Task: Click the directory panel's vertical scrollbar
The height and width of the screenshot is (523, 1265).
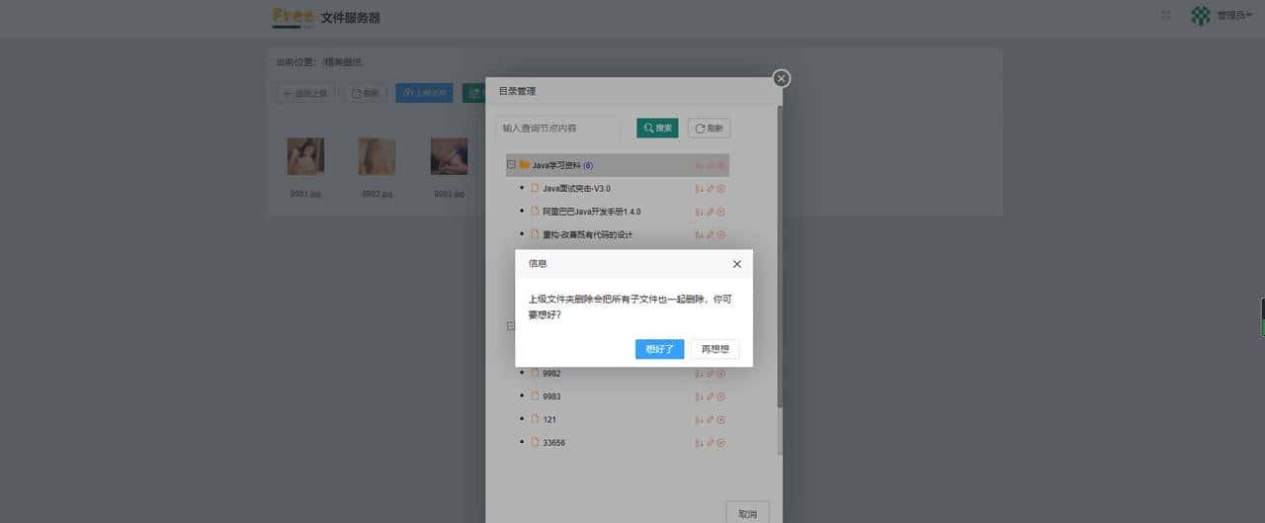Action: click(x=780, y=257)
